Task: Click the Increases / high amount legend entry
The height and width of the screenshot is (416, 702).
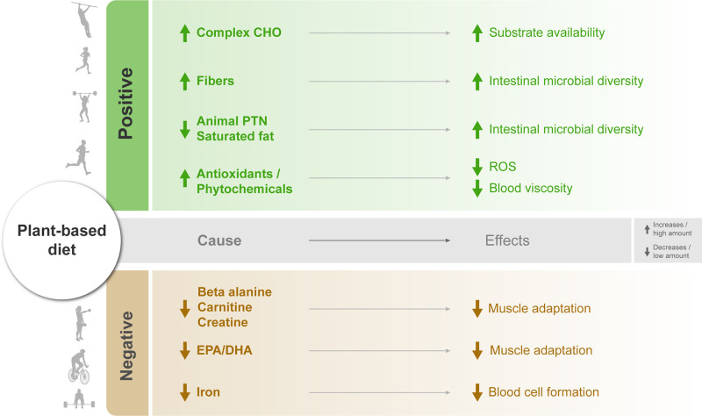Action: [668, 229]
